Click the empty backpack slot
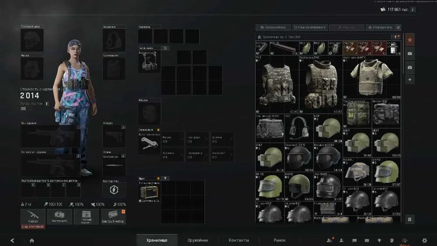Screen dimensions: 437x246 pos(149,114)
